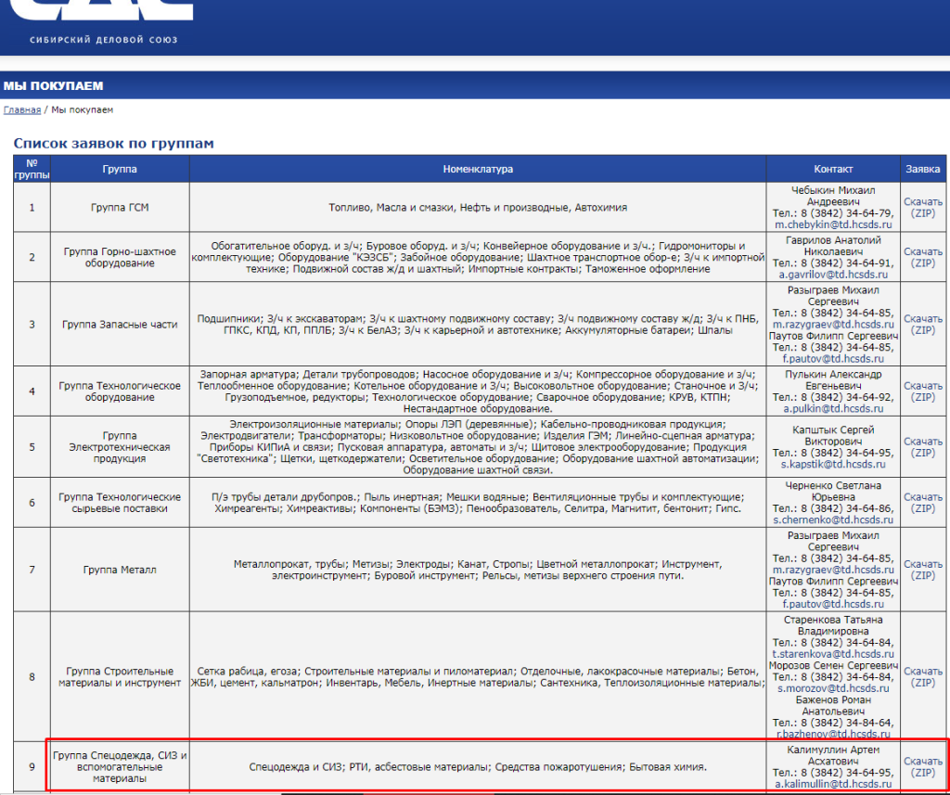Download ZIP for Группа Спецодежда, СИЗ
950x795 pixels.
(923, 766)
